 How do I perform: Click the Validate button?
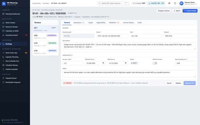point(178,83)
